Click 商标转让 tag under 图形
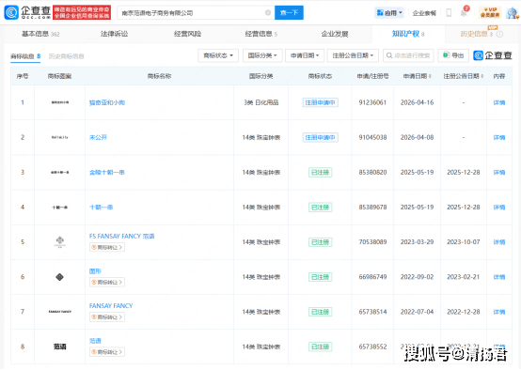This screenshot has height=370, width=521. [107, 283]
